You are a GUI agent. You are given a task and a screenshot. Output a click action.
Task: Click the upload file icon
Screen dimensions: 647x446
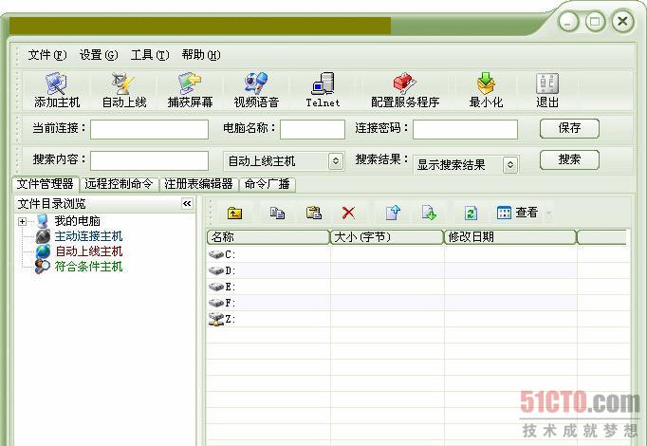pyautogui.click(x=393, y=213)
